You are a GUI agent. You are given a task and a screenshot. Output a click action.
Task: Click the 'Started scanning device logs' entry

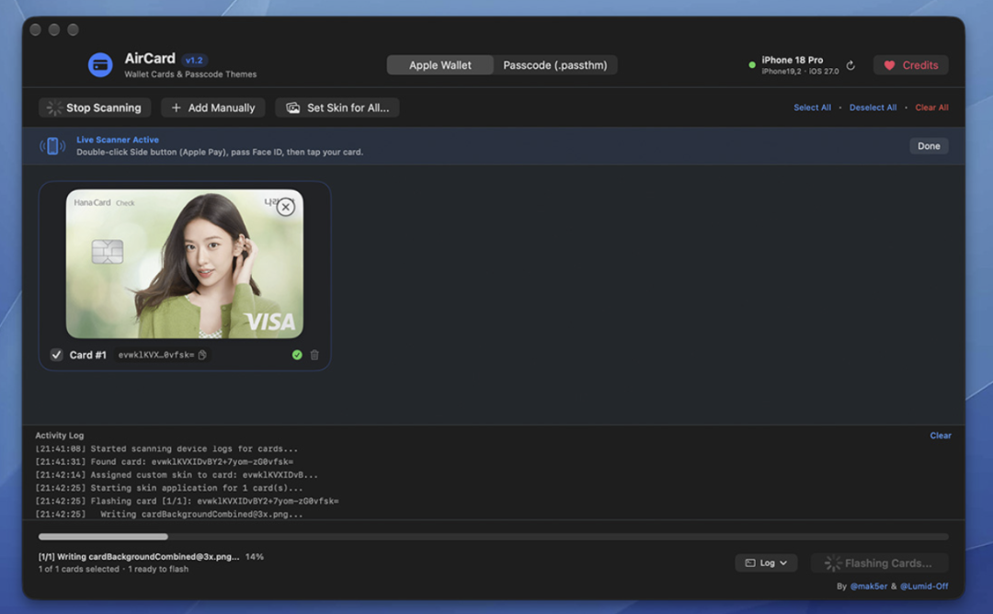(x=165, y=449)
